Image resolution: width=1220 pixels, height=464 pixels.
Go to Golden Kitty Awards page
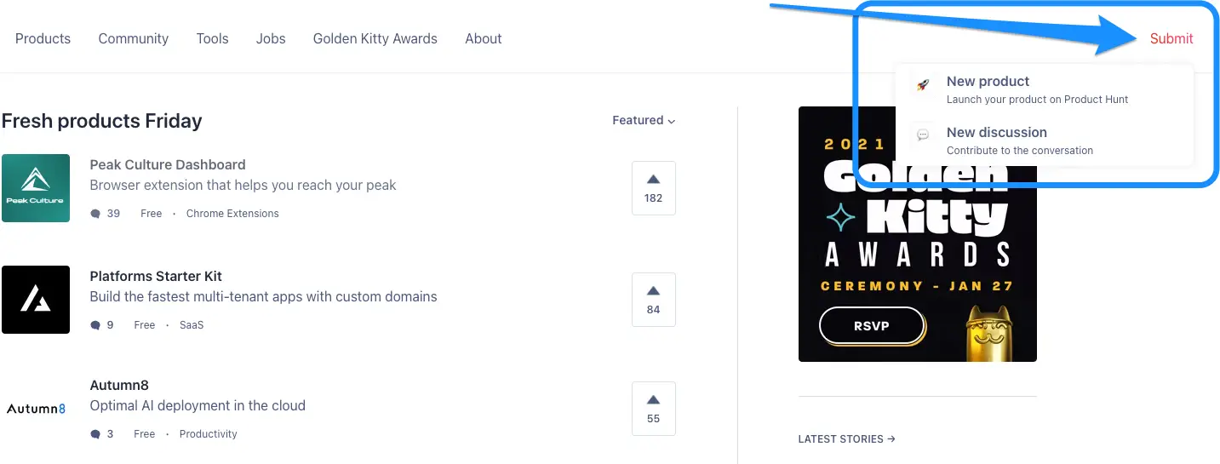tap(375, 38)
